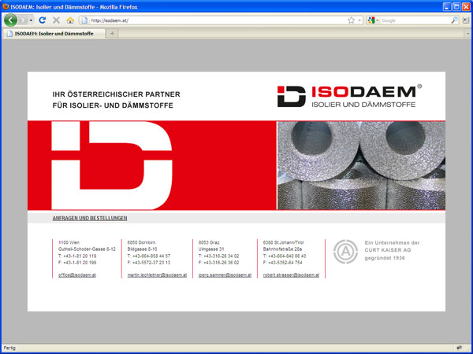Click the large white ID logo on red banner
This screenshot has width=473, height=354.
click(x=112, y=165)
